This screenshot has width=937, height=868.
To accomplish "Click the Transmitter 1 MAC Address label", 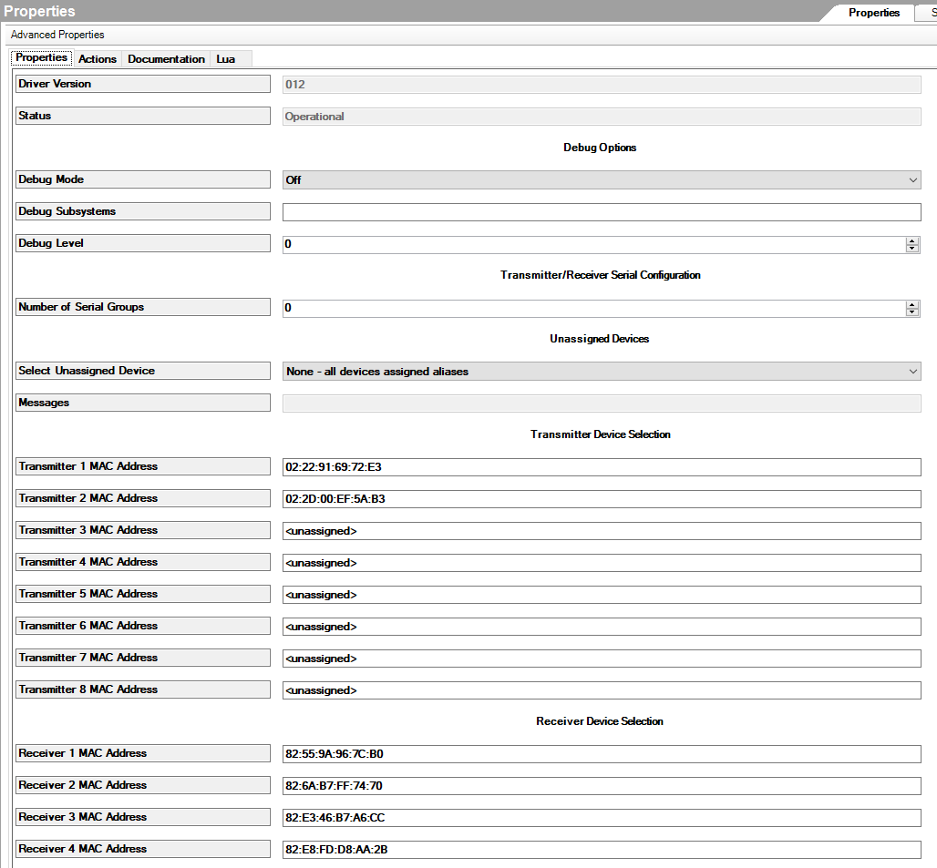I will (x=143, y=466).
